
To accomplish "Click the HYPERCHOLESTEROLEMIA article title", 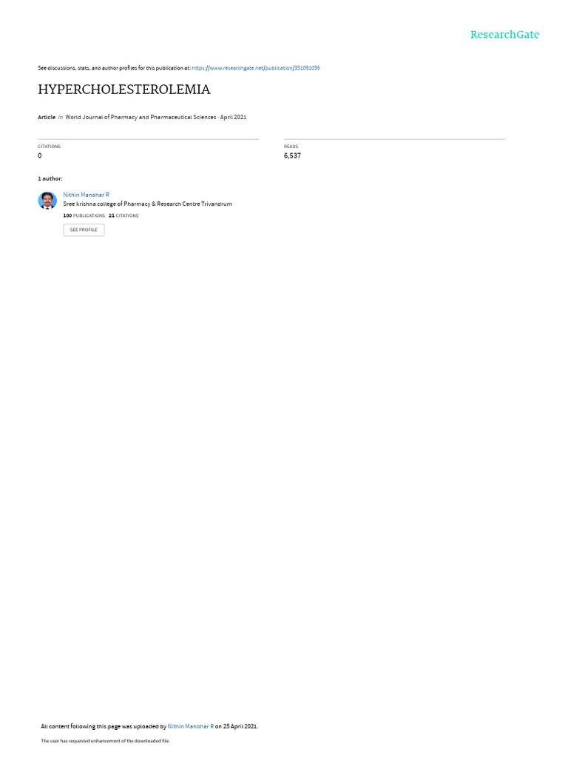I will [x=124, y=90].
